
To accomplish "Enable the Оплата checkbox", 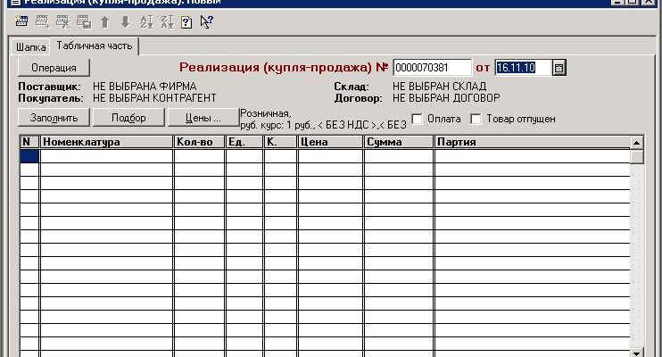I will tap(418, 119).
